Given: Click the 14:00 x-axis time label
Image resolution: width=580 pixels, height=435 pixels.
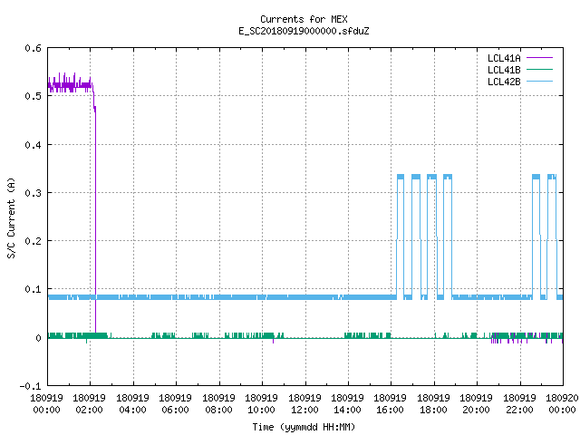Looking at the screenshot, I should click(x=347, y=410).
